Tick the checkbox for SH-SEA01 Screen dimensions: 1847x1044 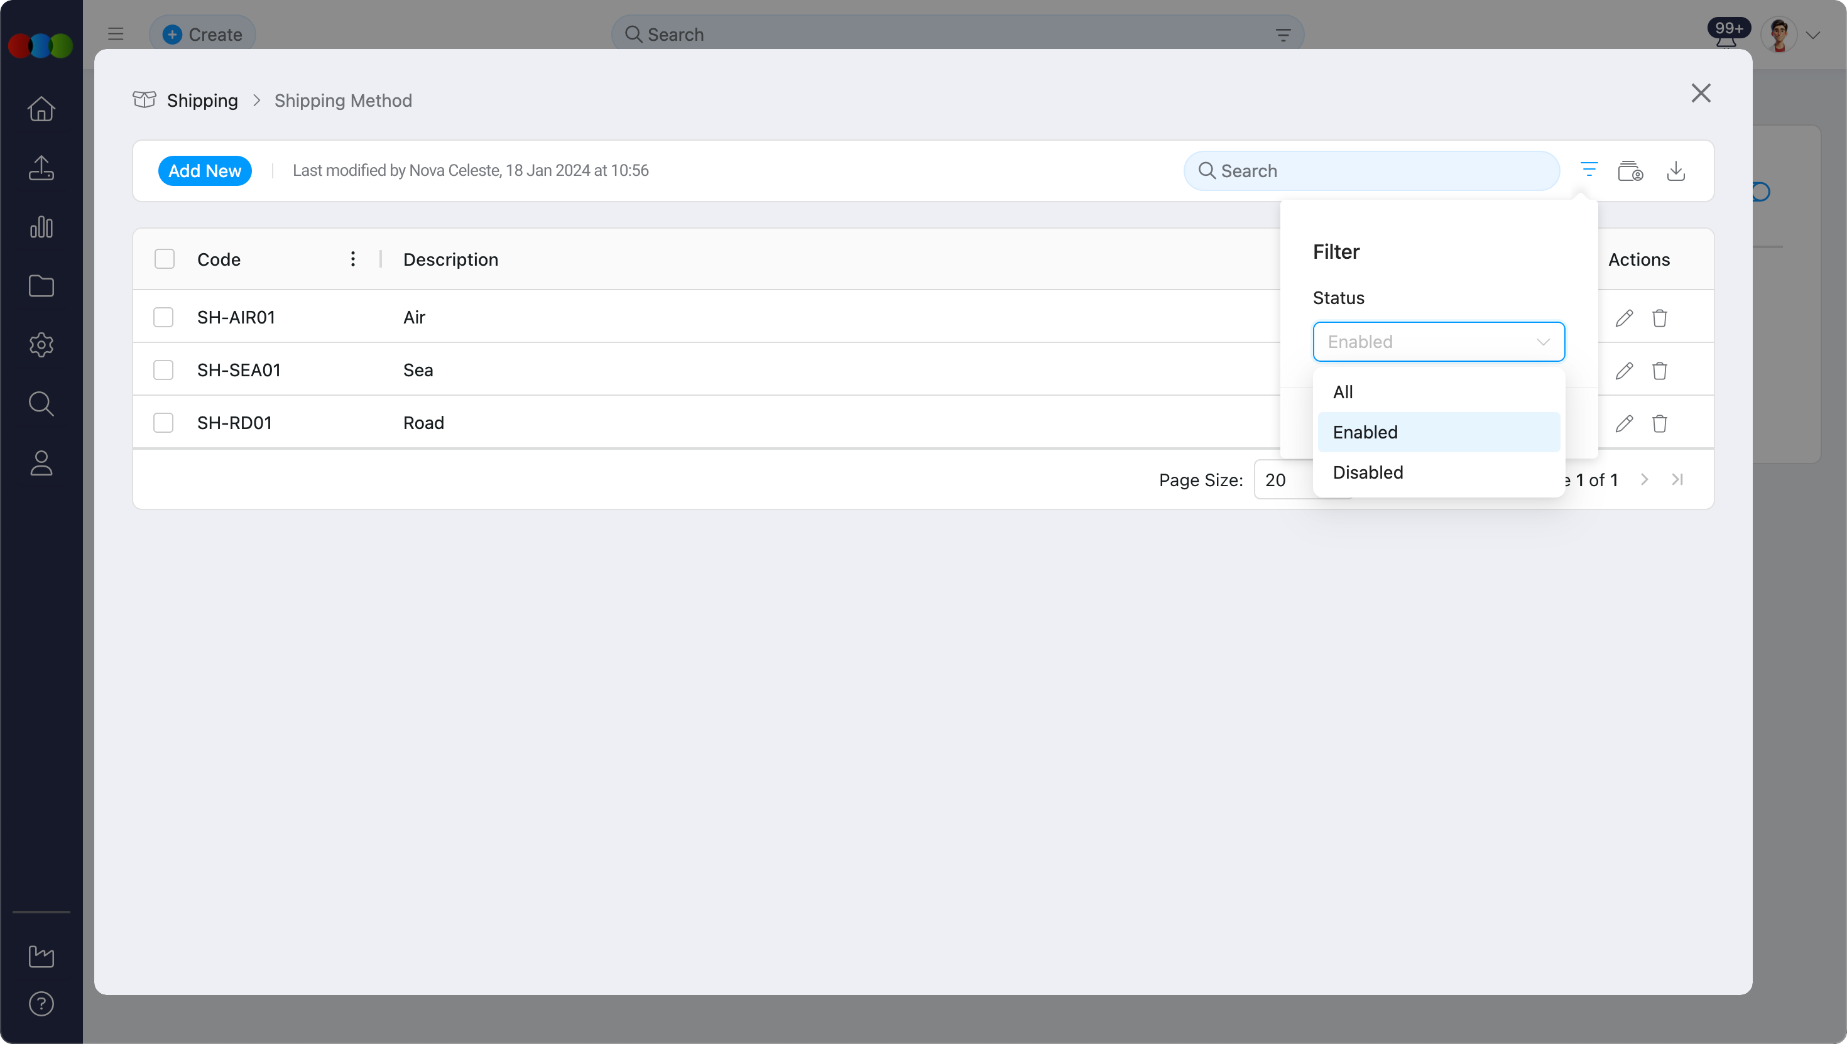point(163,370)
